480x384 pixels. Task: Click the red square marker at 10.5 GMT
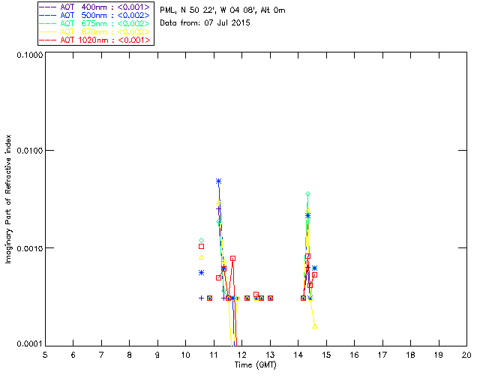201,246
